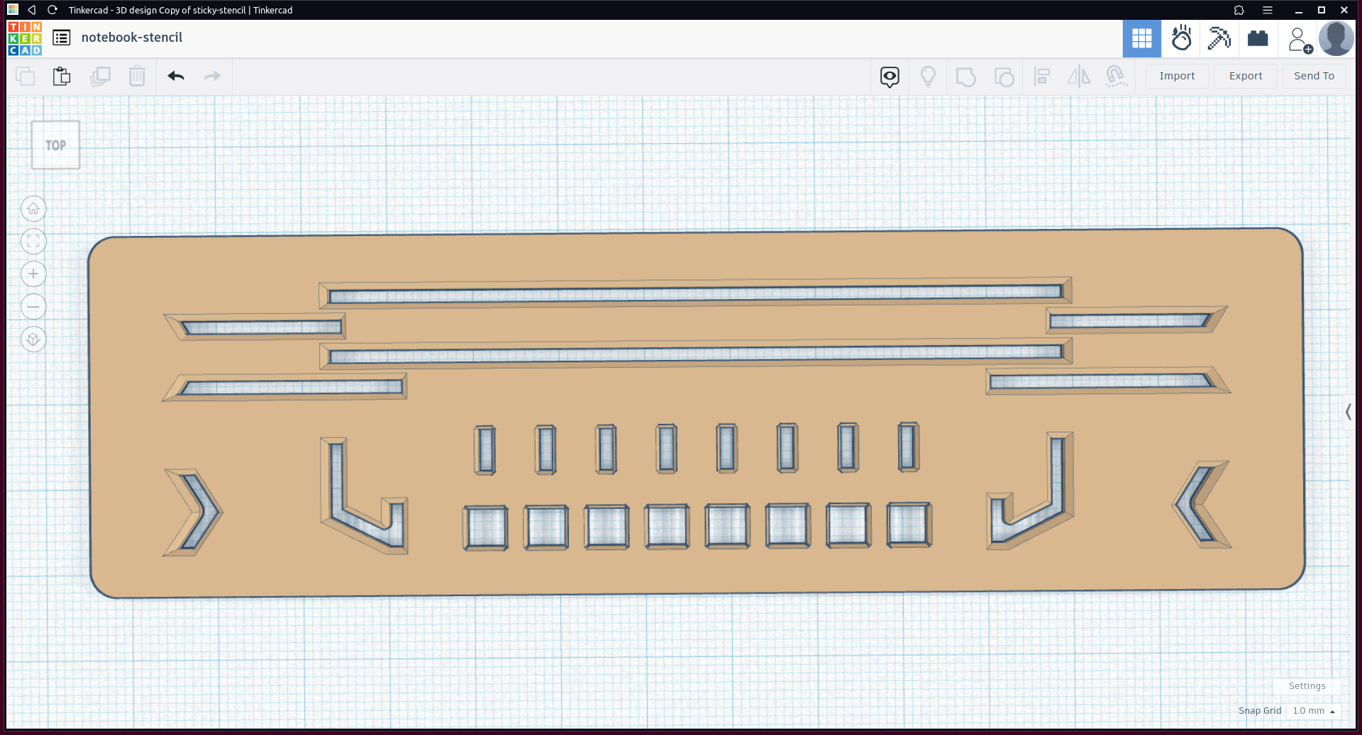Screen dimensions: 1362x735
Task: Open the Bricks mode
Action: (1258, 38)
